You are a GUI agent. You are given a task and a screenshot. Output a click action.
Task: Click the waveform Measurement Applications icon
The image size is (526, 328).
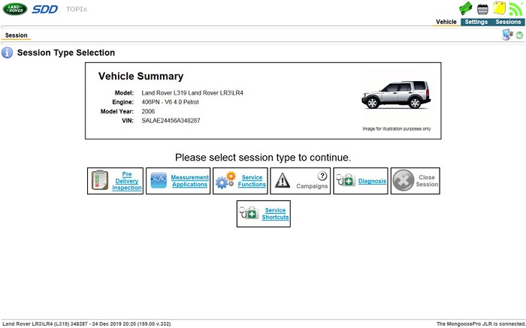[x=159, y=180]
